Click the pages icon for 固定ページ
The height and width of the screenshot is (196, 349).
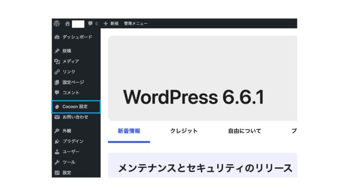pos(57,82)
